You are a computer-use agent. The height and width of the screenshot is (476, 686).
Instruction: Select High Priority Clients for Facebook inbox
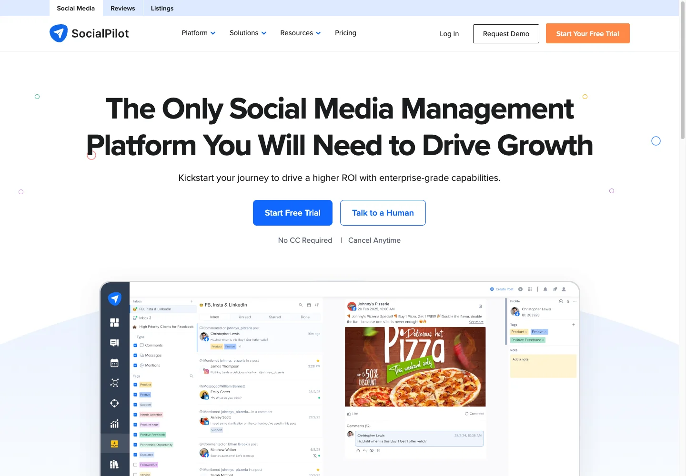coord(163,327)
